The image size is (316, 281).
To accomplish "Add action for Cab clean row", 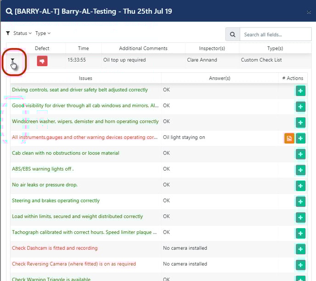I will point(300,154).
